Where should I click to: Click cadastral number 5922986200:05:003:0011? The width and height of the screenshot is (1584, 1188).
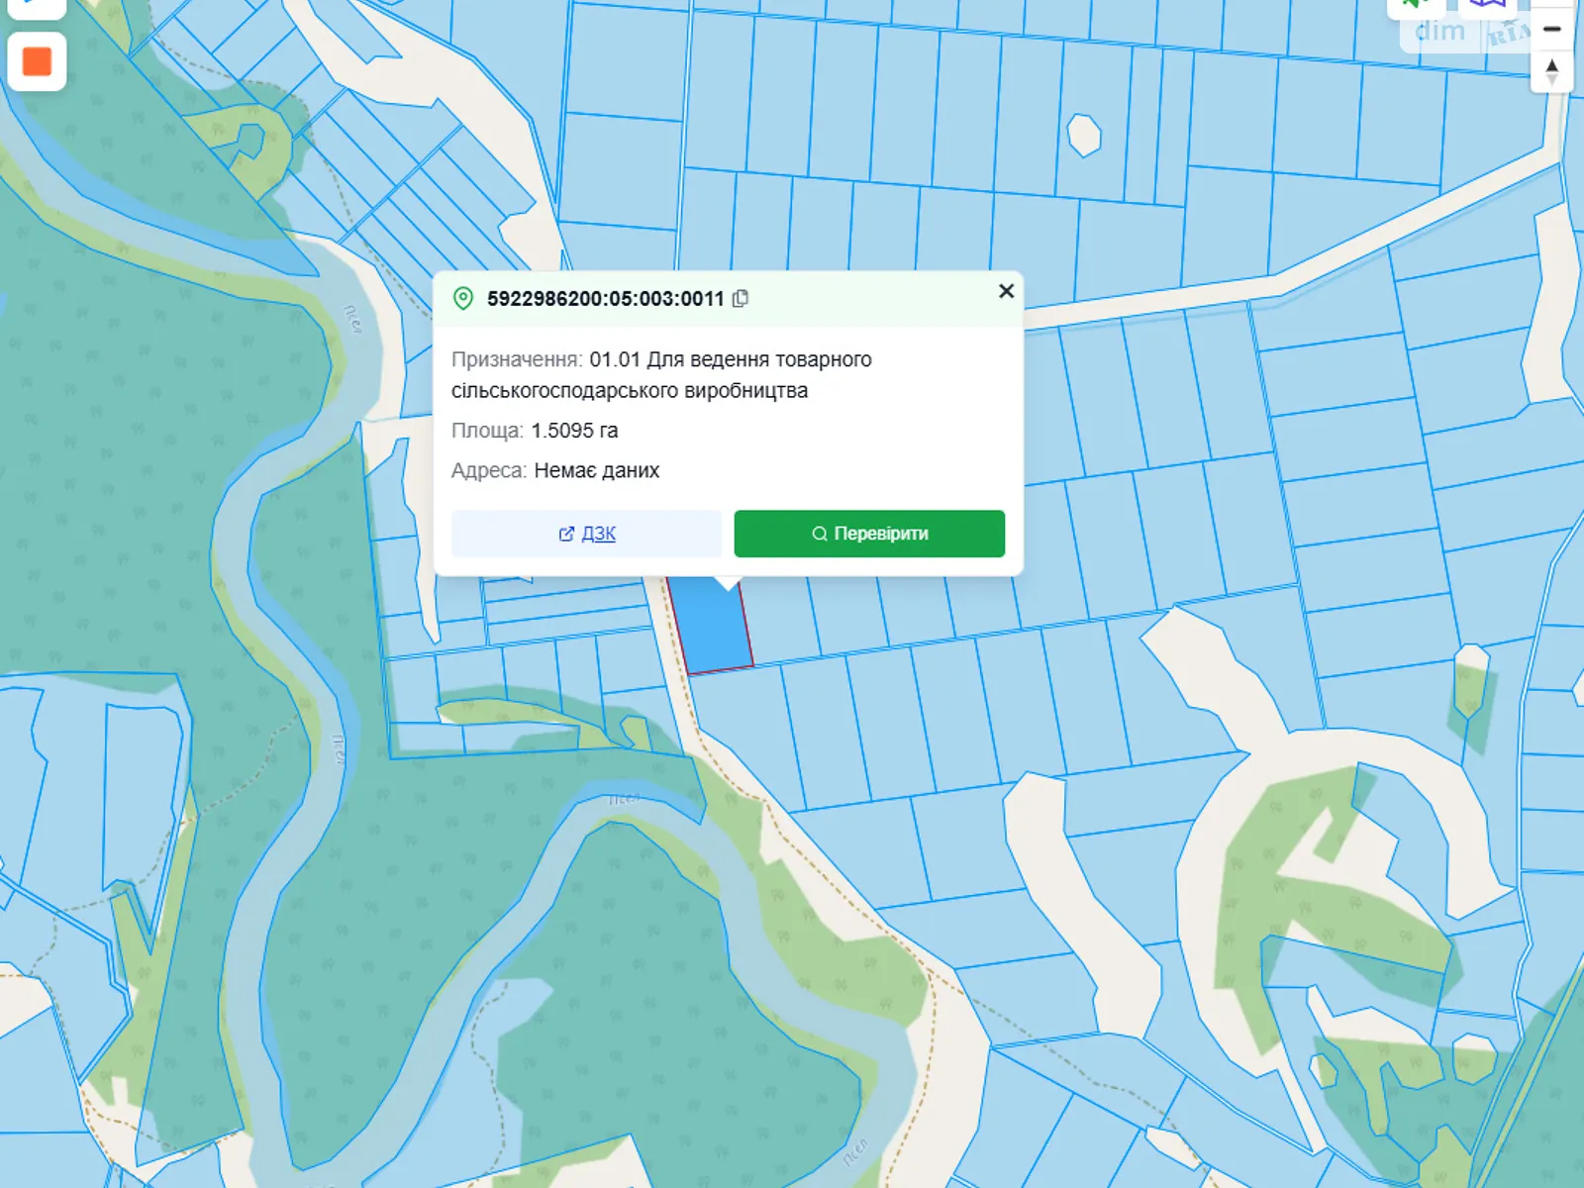[605, 299]
